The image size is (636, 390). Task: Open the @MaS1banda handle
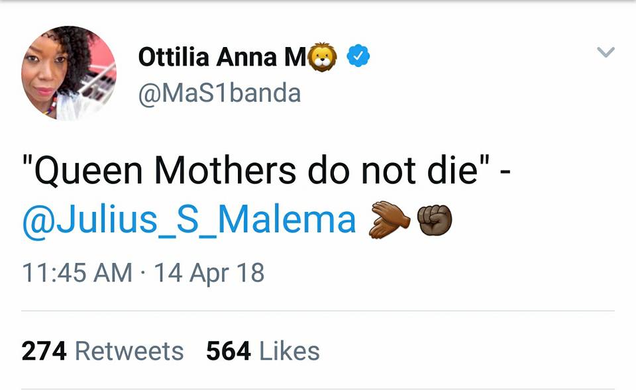[x=219, y=93]
